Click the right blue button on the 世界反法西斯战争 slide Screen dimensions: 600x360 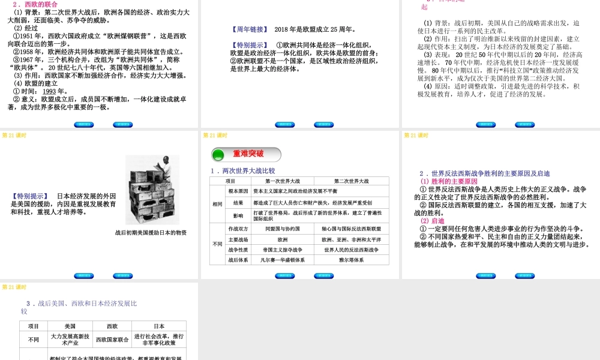point(525,276)
